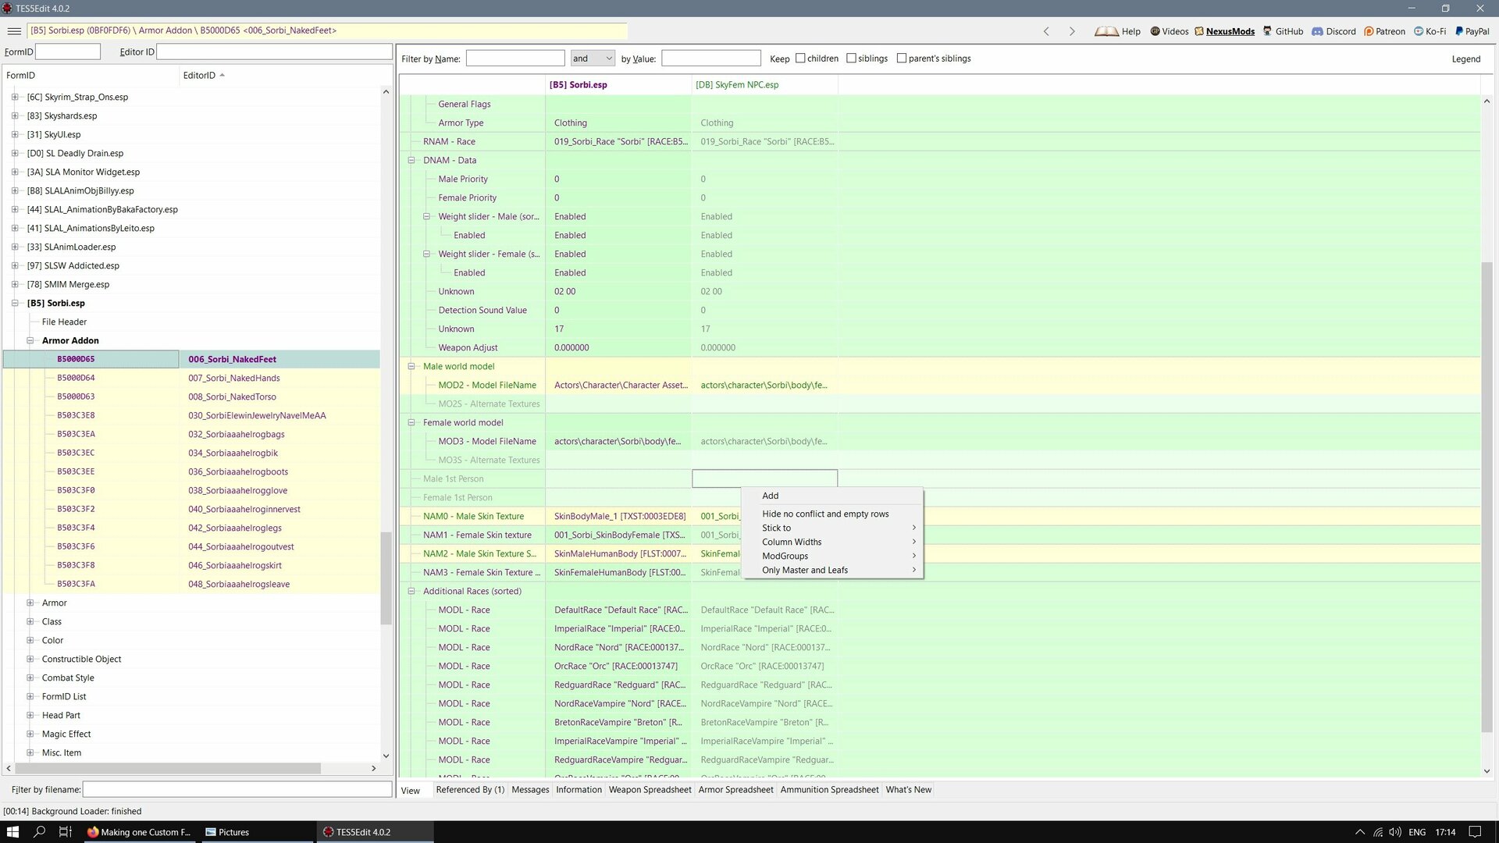
Task: Sort by the FormID column header
Action: point(91,76)
